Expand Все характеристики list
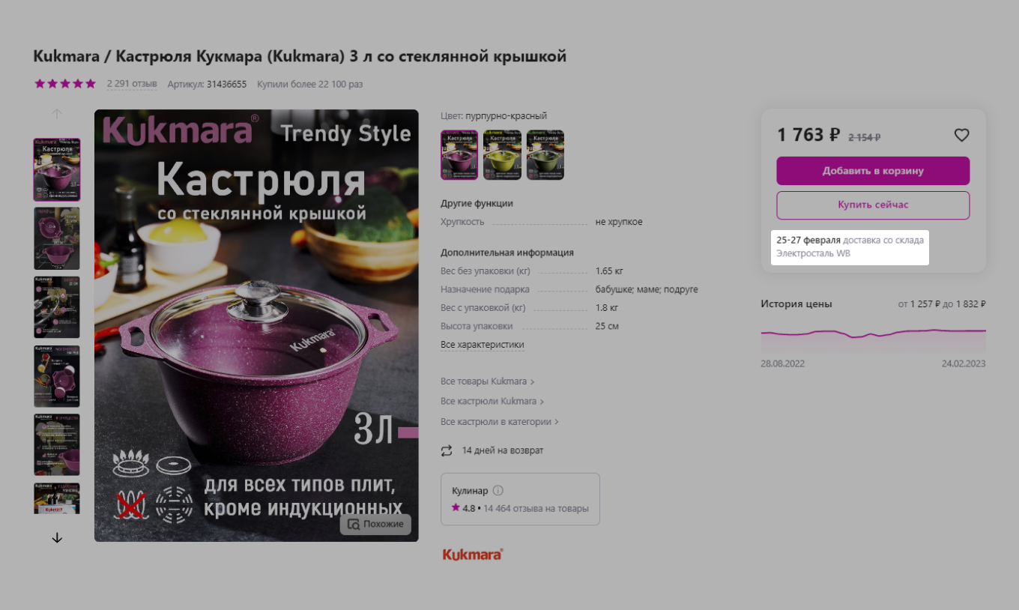 (483, 345)
